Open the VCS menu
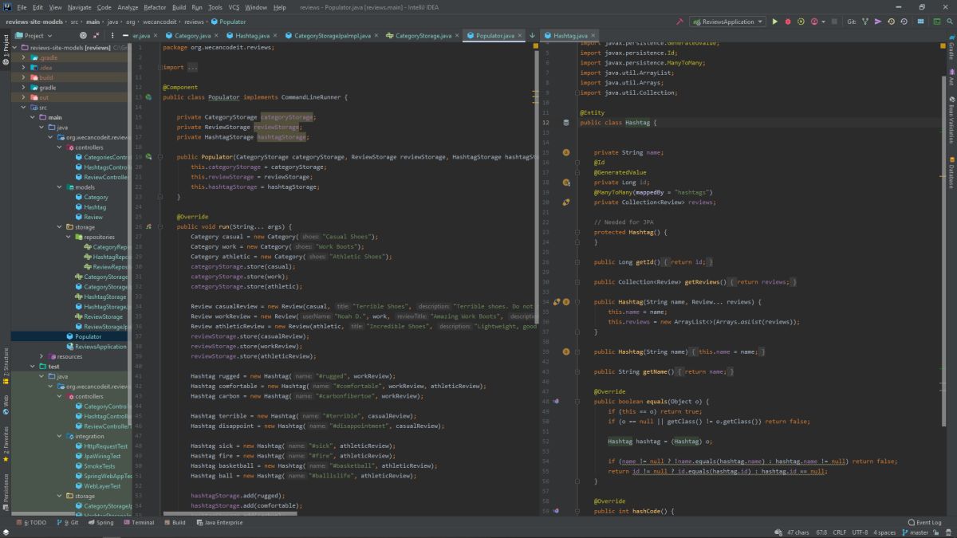 click(x=234, y=7)
